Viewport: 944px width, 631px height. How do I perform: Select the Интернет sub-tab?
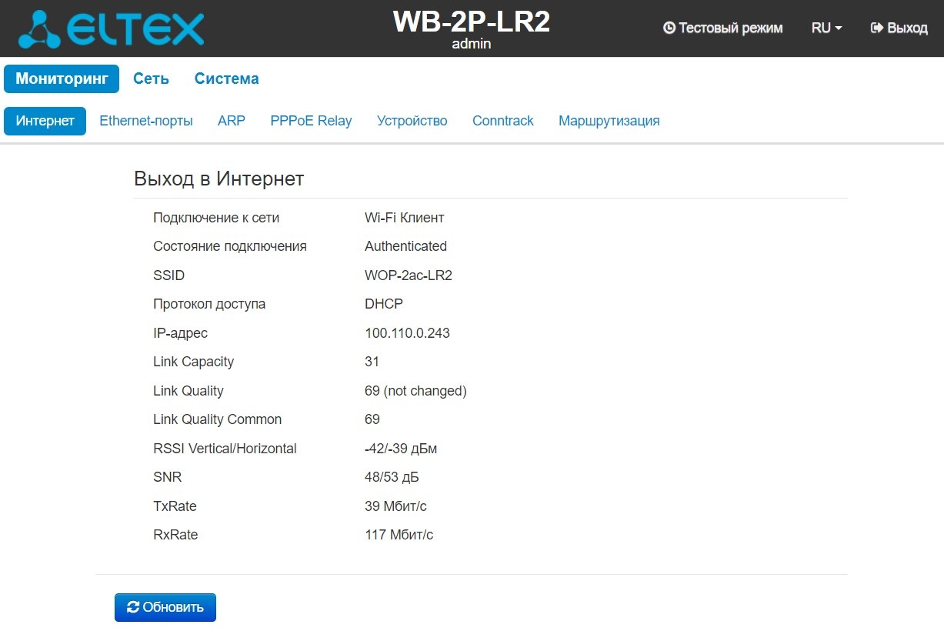point(45,121)
